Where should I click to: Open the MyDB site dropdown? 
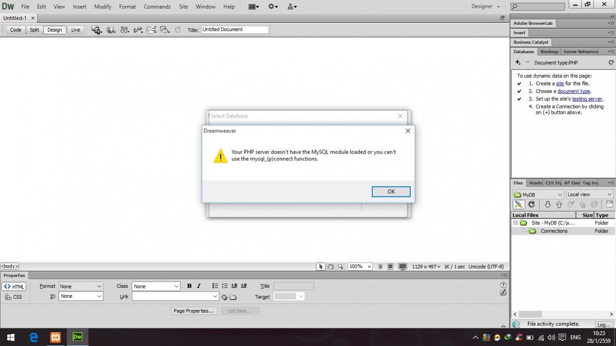click(x=538, y=195)
